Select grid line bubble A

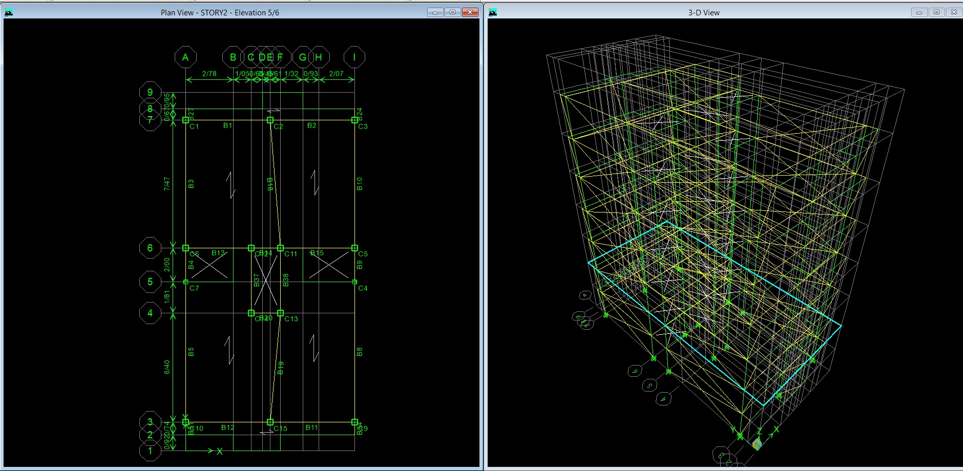[185, 57]
